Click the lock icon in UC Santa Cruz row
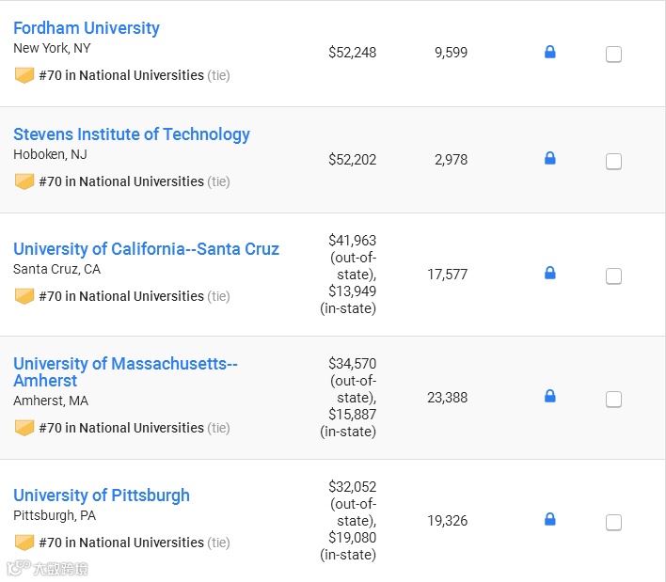The width and height of the screenshot is (666, 582). pos(550,274)
